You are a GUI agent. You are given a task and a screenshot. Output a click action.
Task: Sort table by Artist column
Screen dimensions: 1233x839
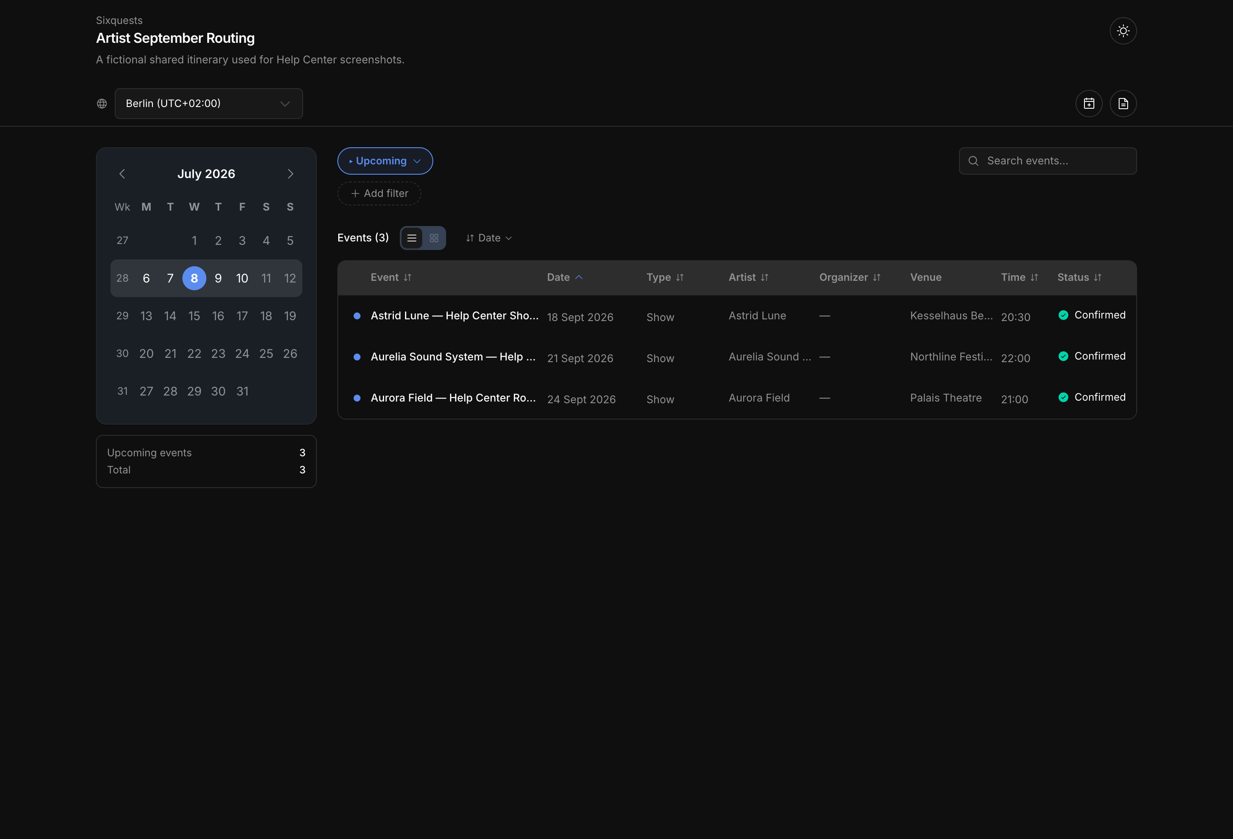[748, 277]
